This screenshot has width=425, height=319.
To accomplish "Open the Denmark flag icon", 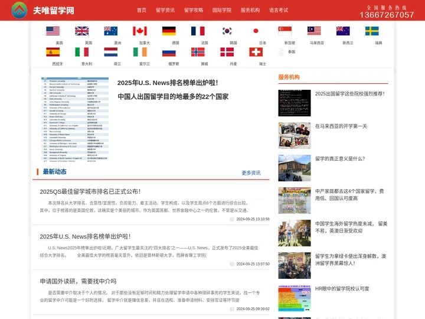I will click(x=227, y=52).
